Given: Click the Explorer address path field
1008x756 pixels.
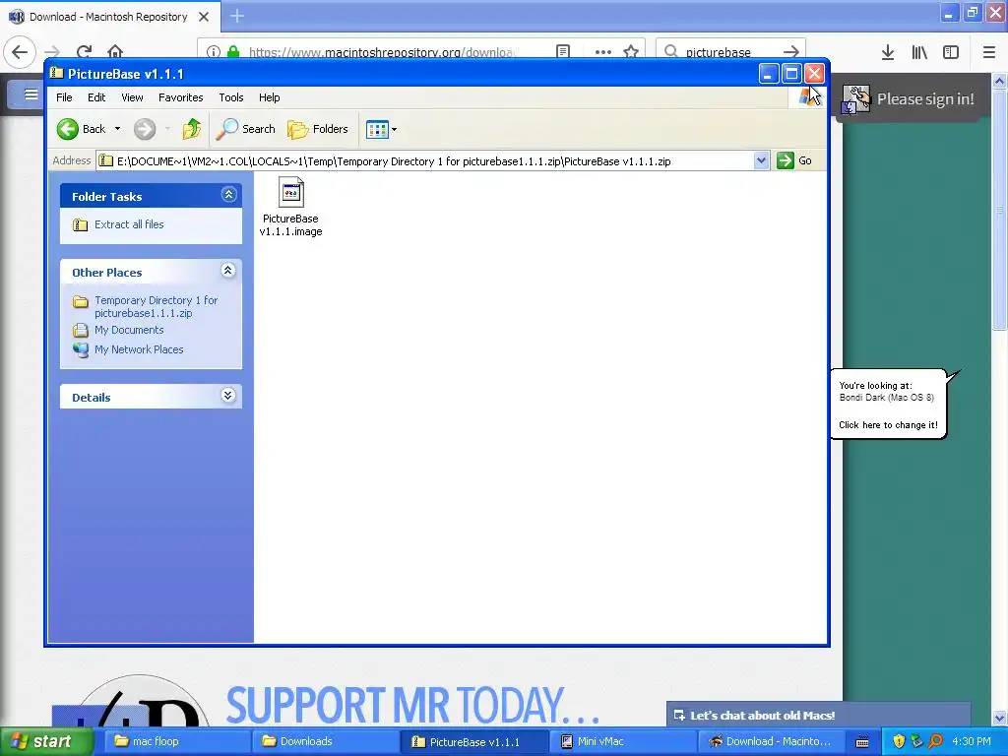Looking at the screenshot, I should 425,160.
